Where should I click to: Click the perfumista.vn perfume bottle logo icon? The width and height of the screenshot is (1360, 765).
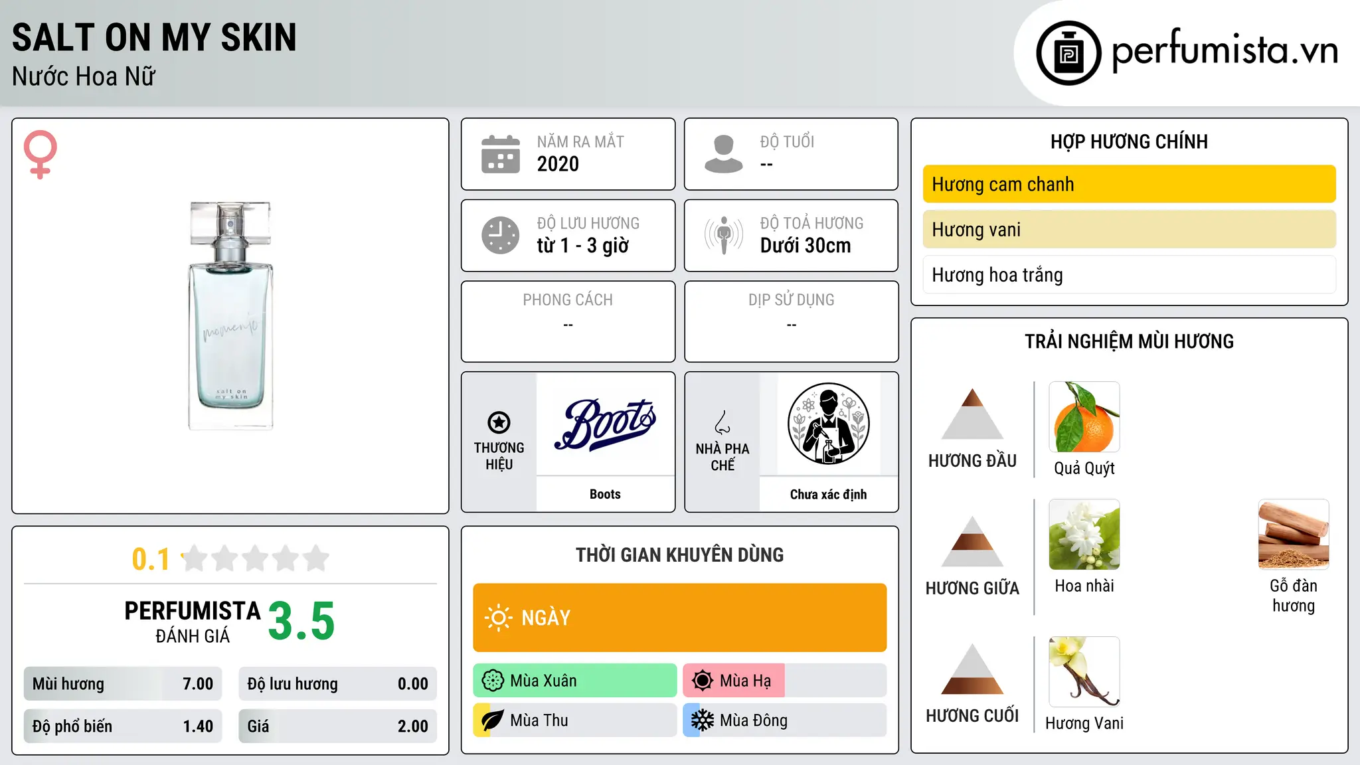pos(1068,53)
